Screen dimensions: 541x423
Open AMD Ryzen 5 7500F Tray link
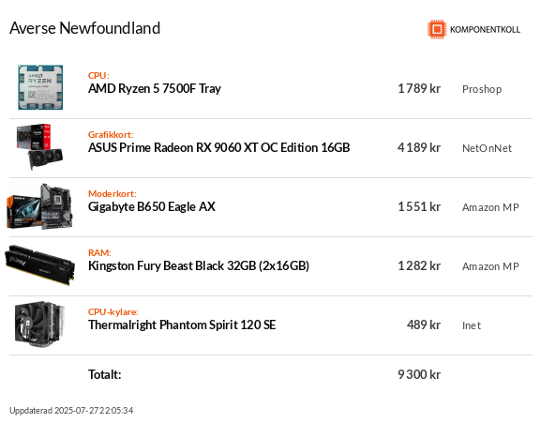click(155, 89)
